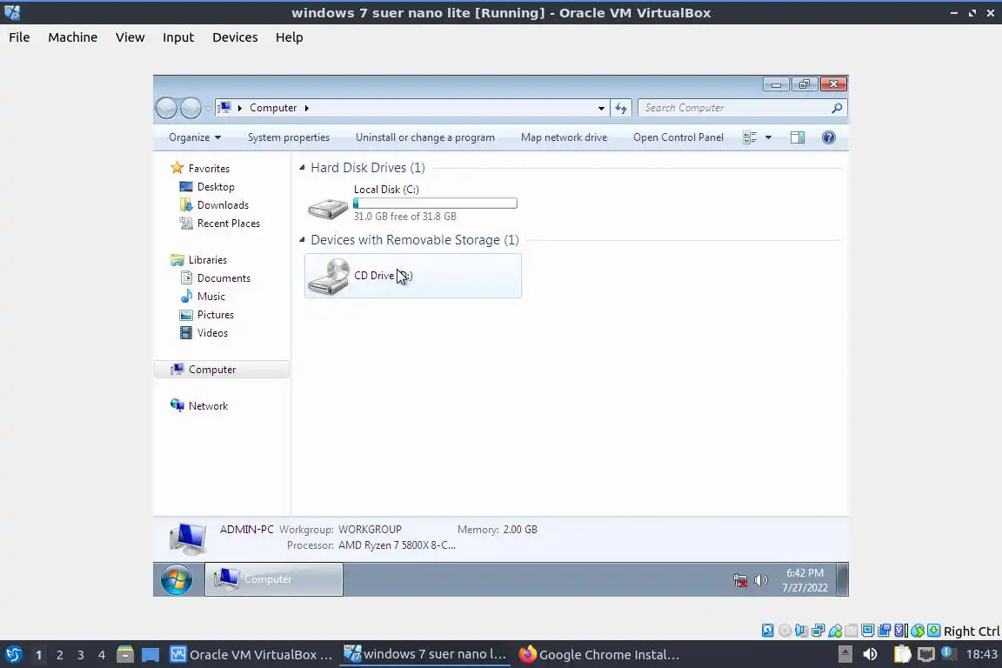The height and width of the screenshot is (668, 1002).
Task: Switch to host workspace 3
Action: click(x=81, y=655)
